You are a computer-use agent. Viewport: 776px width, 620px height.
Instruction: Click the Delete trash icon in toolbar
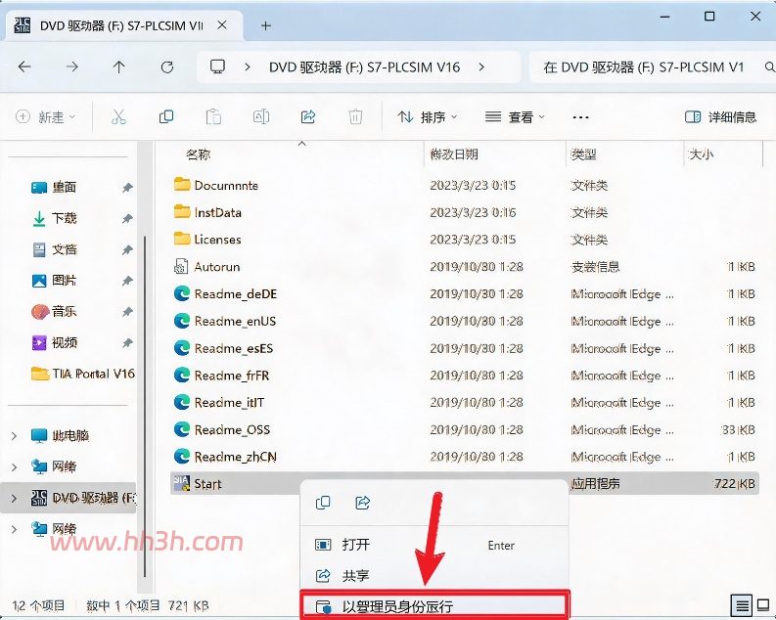pos(355,117)
